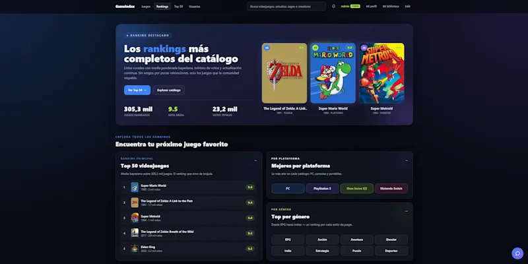
Task: Click the Admin username link
Action: [345, 7]
